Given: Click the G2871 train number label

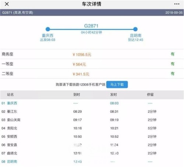Looking at the screenshot, I should pyautogui.click(x=91, y=26).
